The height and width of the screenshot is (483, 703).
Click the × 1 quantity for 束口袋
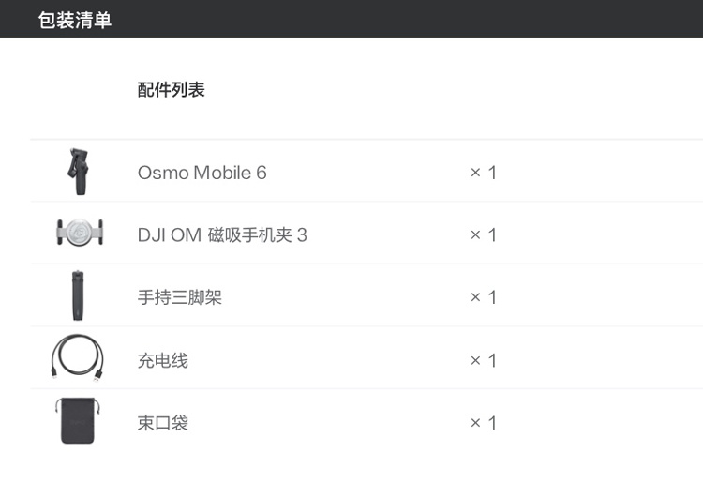tap(483, 423)
